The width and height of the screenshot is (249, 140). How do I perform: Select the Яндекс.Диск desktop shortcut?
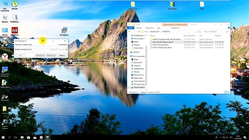(x=5, y=84)
